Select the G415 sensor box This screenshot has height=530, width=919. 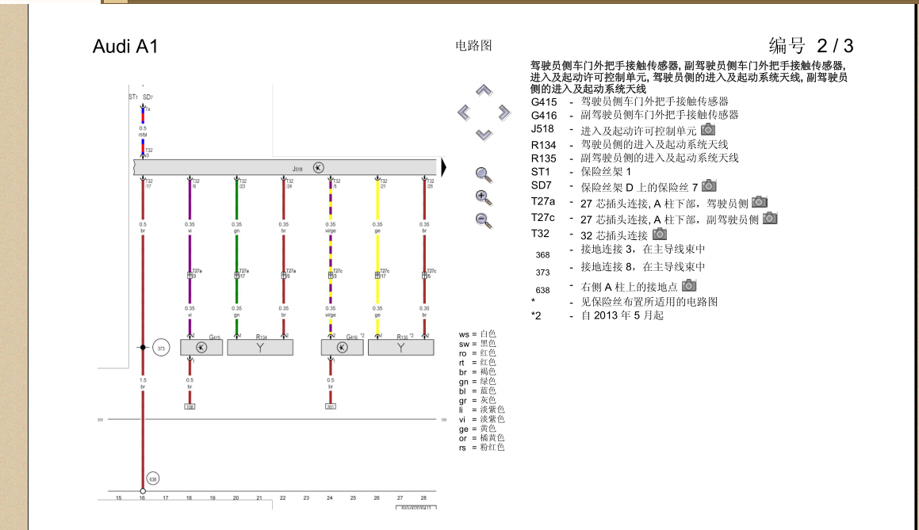click(x=201, y=347)
